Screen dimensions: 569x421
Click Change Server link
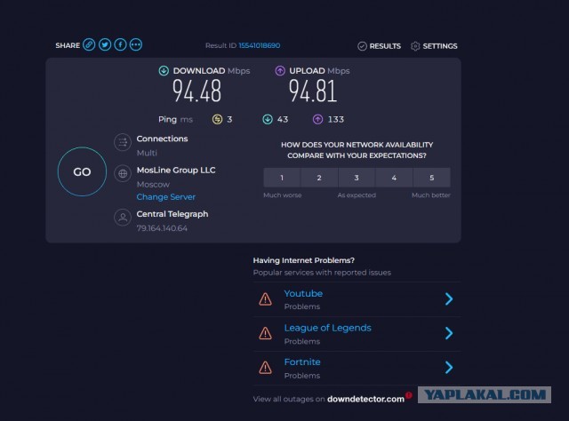tap(166, 197)
